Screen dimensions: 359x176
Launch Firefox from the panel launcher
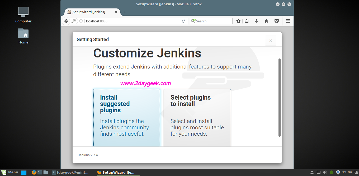point(34,172)
